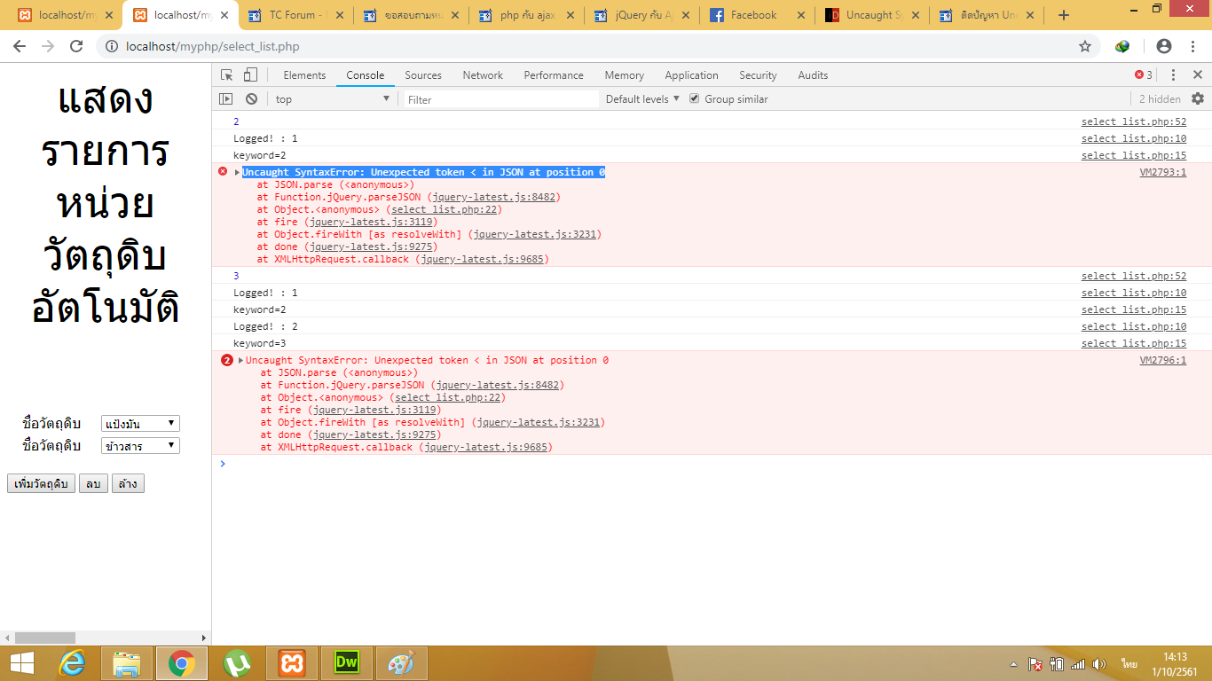Select the inspect element picker icon

coord(227,75)
